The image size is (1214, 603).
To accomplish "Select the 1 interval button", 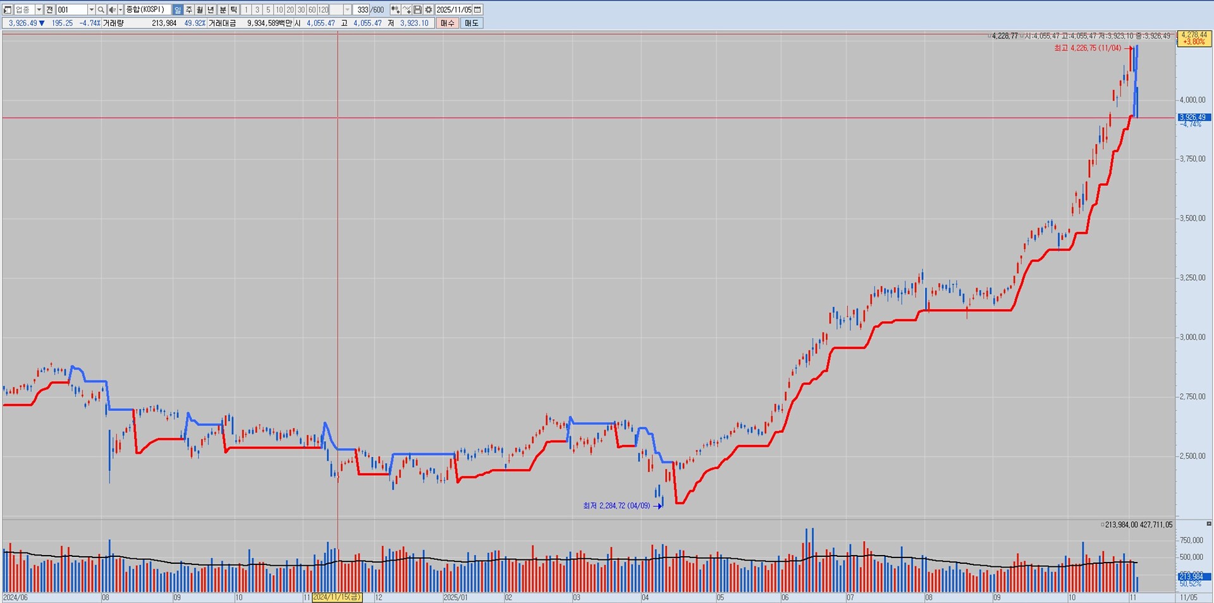I will 247,9.
